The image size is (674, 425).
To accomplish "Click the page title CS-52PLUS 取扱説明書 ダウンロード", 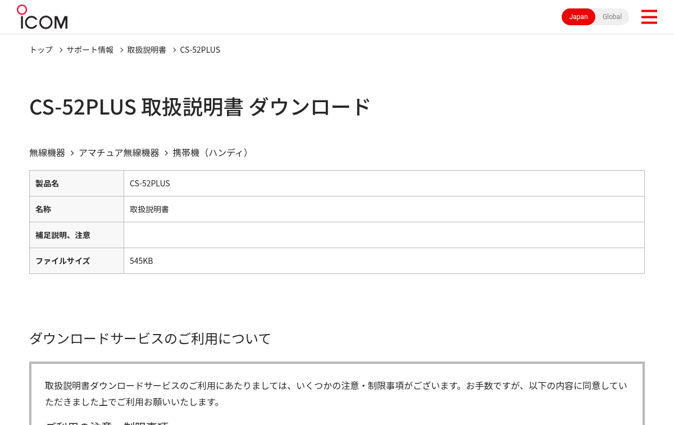I will pyautogui.click(x=200, y=107).
